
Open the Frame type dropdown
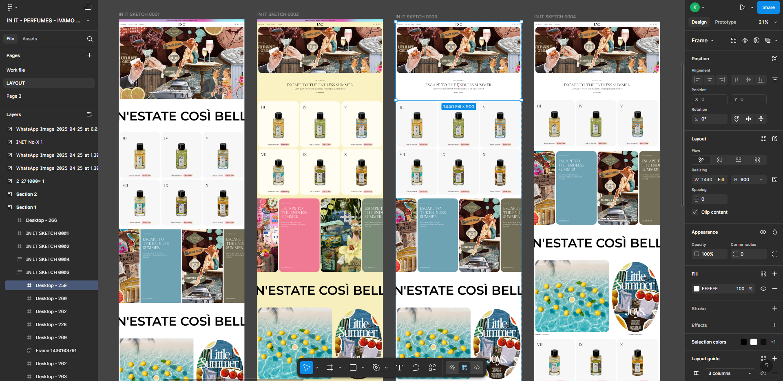(x=703, y=40)
